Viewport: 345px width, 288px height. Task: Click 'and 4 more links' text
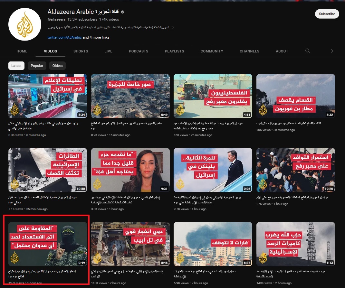[96, 37]
